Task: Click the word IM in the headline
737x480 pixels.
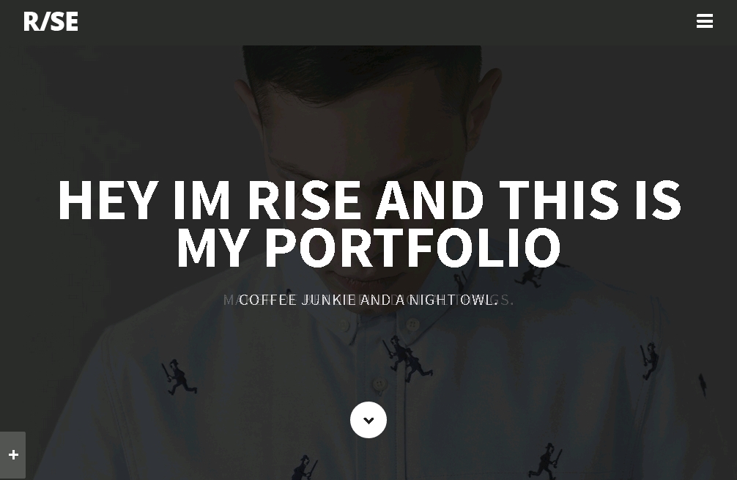Action: click(202, 200)
